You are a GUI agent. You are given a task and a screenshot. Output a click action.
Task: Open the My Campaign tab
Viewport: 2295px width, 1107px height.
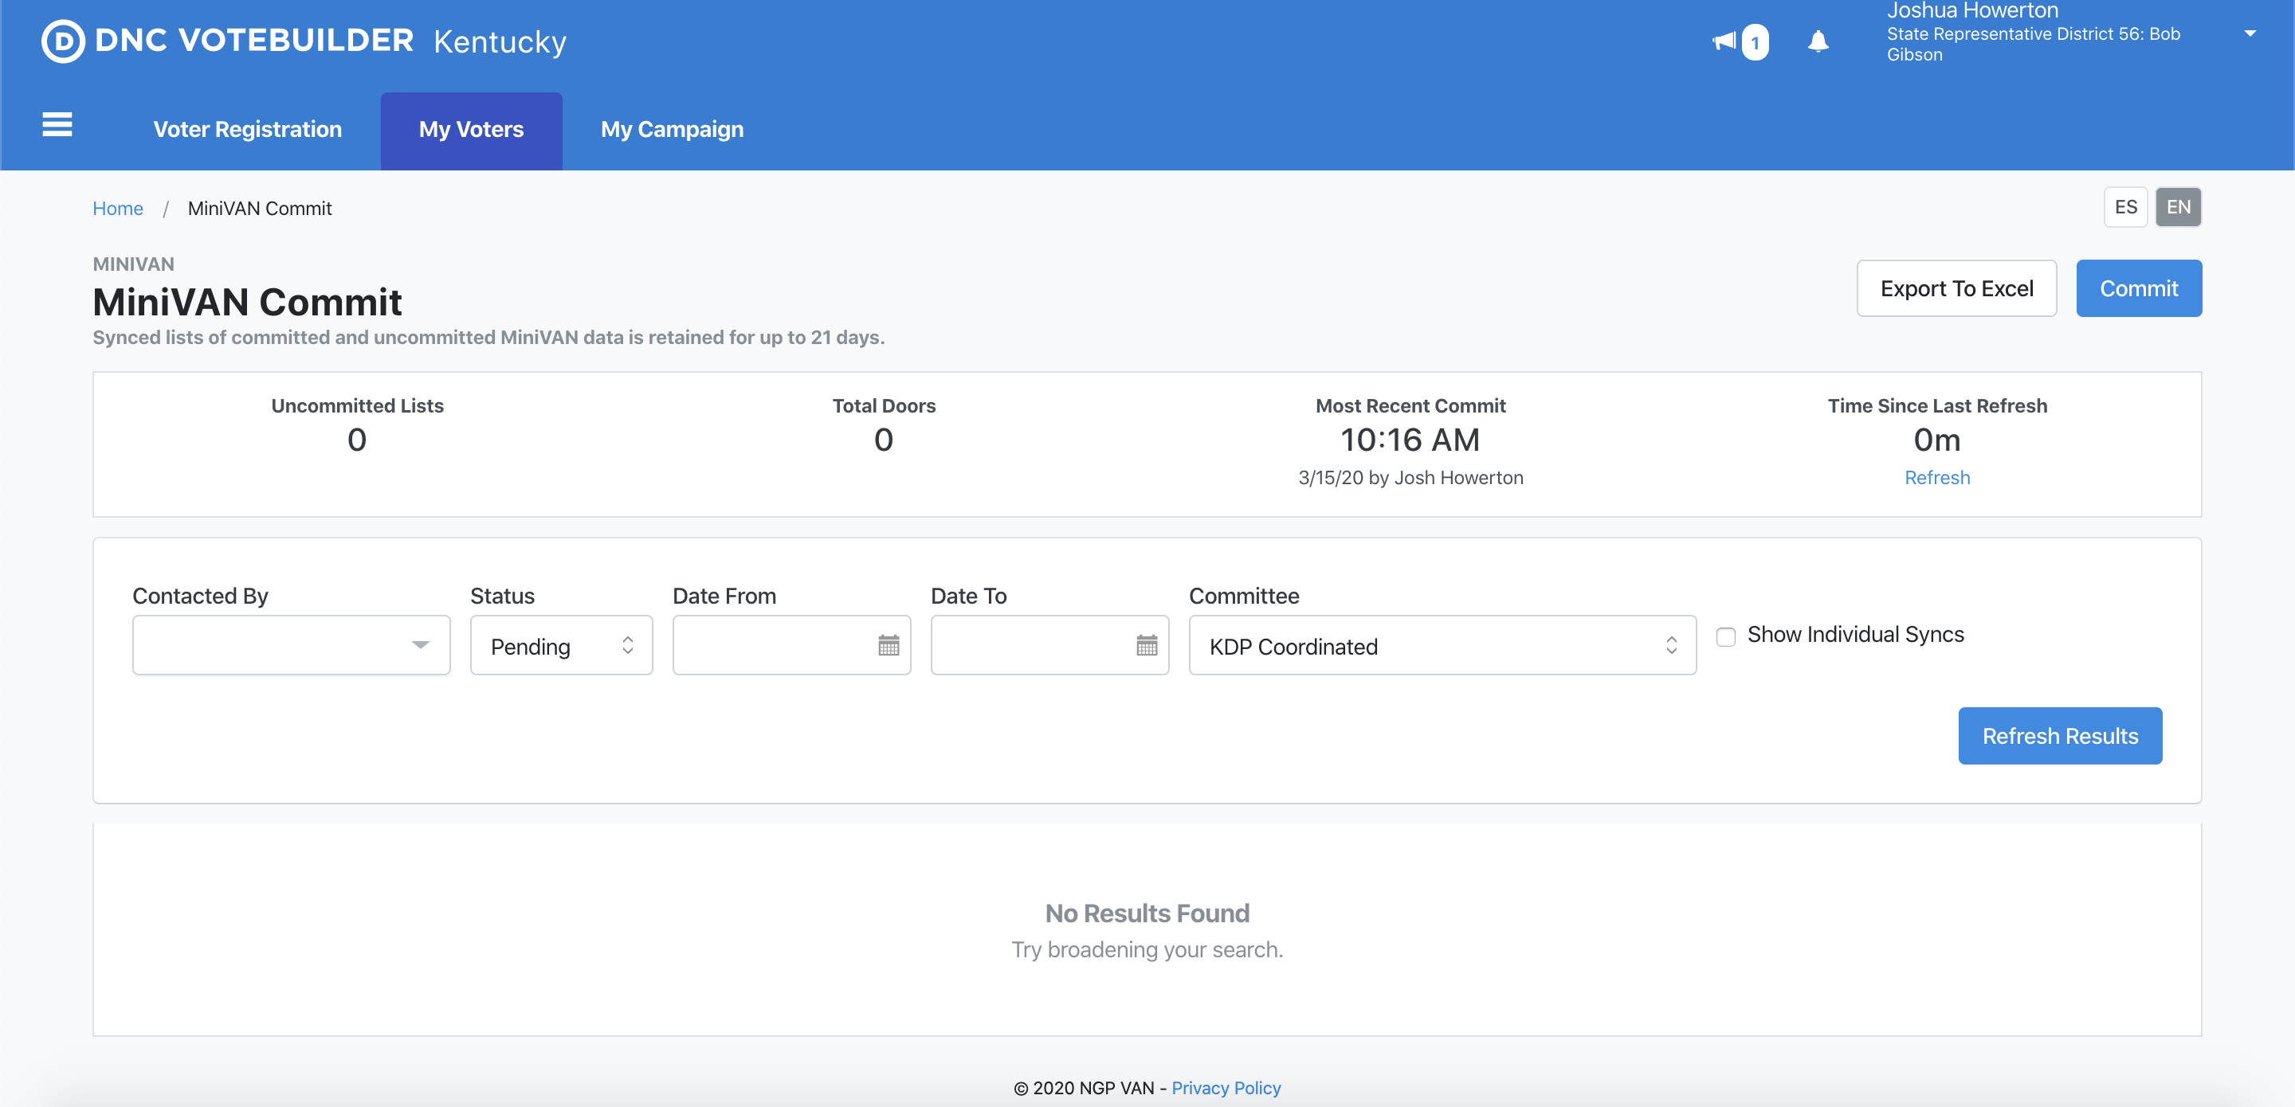coord(672,129)
